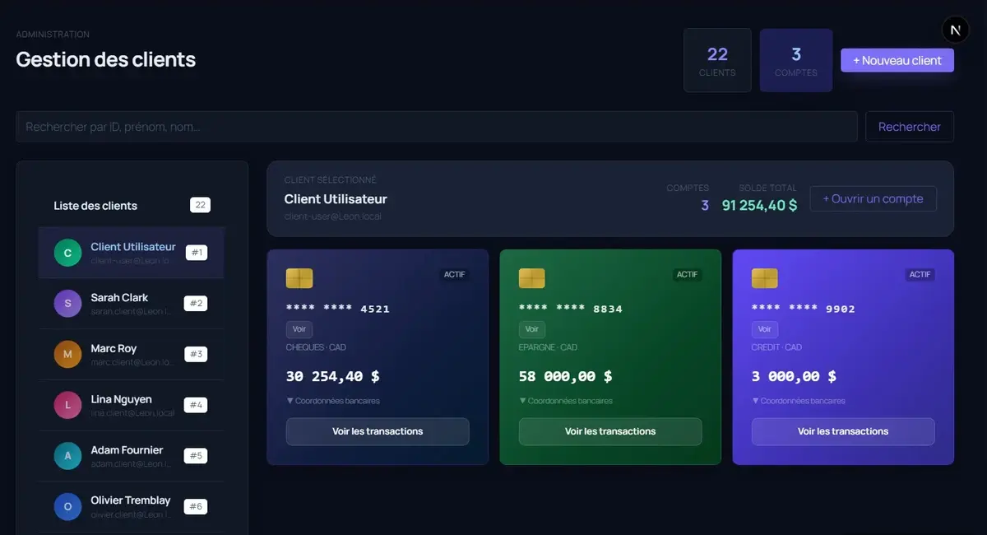987x535 pixels.
Task: Click the #4 badge beside Lina Nguyen
Action: (x=196, y=405)
